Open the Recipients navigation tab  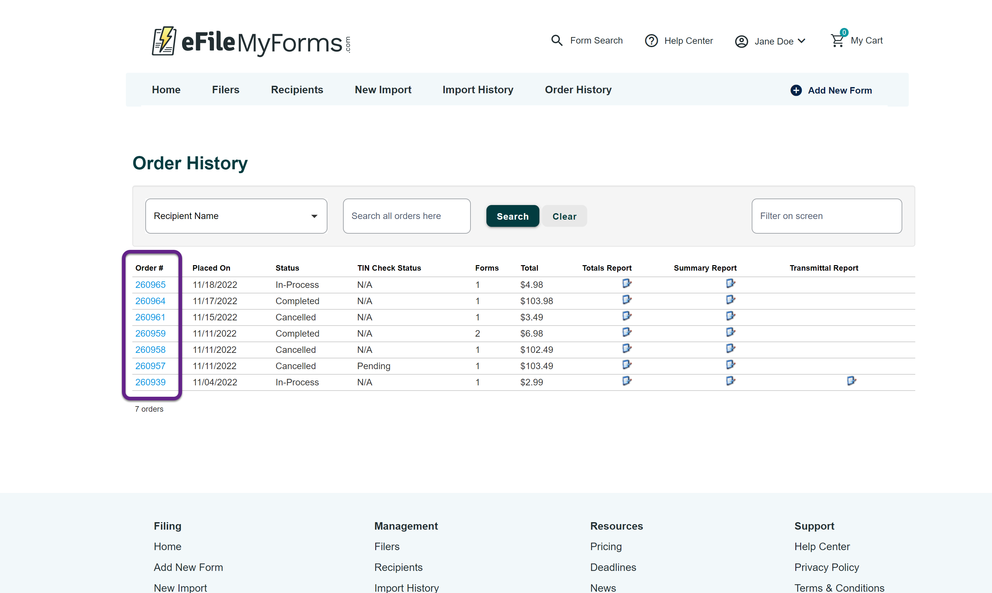[297, 90]
